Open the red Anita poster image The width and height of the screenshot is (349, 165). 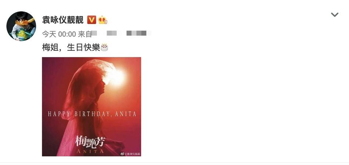point(91,106)
